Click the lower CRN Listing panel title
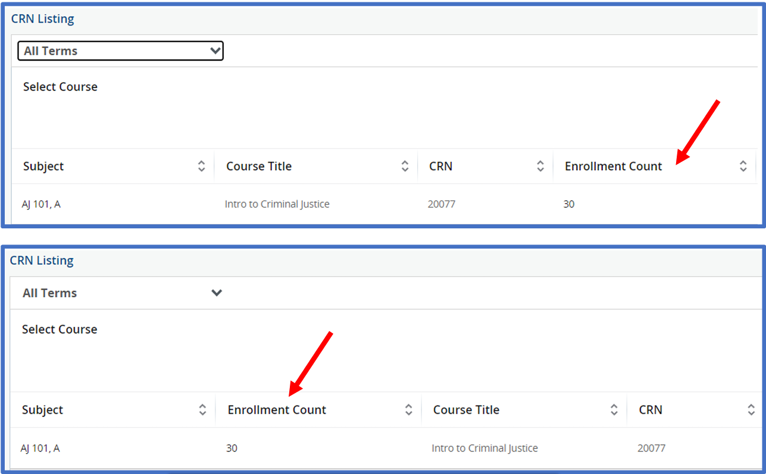Image resolution: width=766 pixels, height=474 pixels. (42, 261)
